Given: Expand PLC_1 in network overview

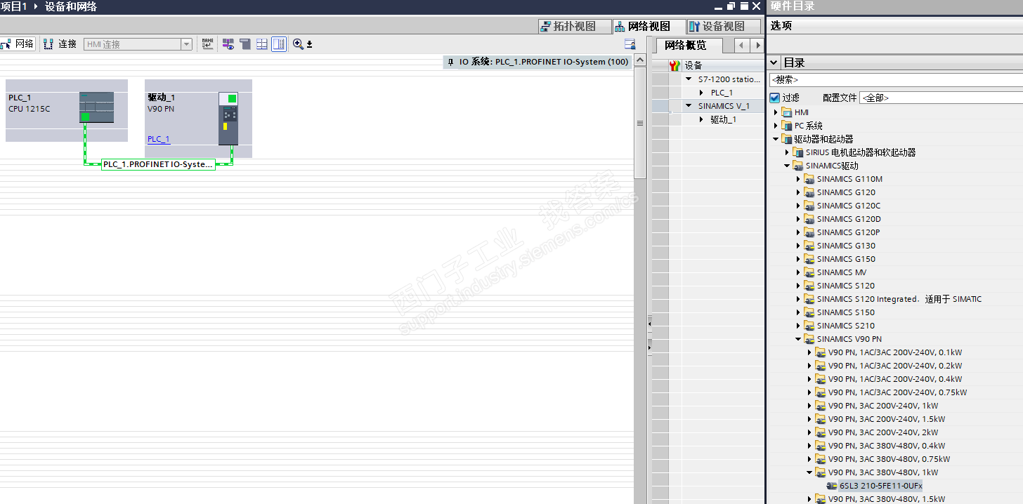Looking at the screenshot, I should click(x=701, y=93).
